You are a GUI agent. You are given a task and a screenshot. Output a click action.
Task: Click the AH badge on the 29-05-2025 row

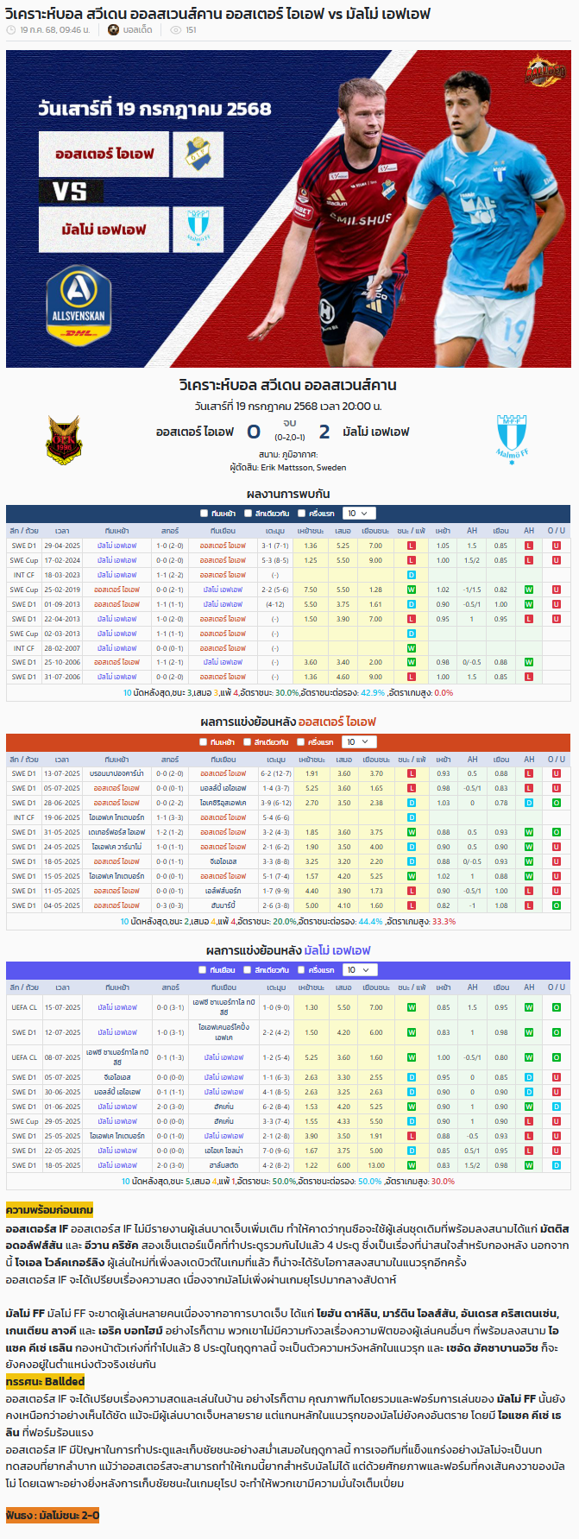point(529,1121)
